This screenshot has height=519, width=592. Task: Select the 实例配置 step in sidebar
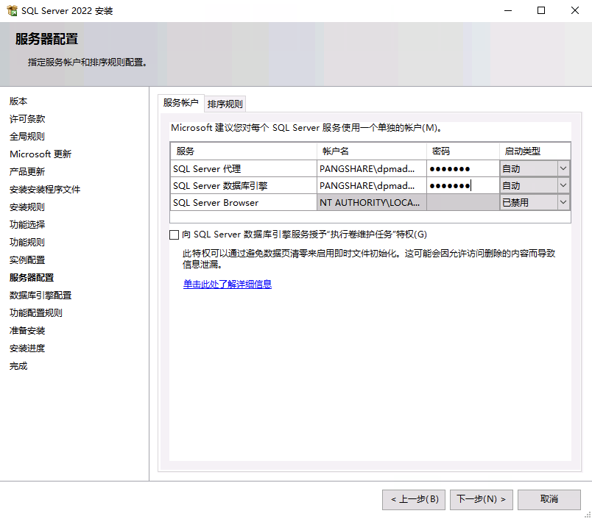point(27,259)
